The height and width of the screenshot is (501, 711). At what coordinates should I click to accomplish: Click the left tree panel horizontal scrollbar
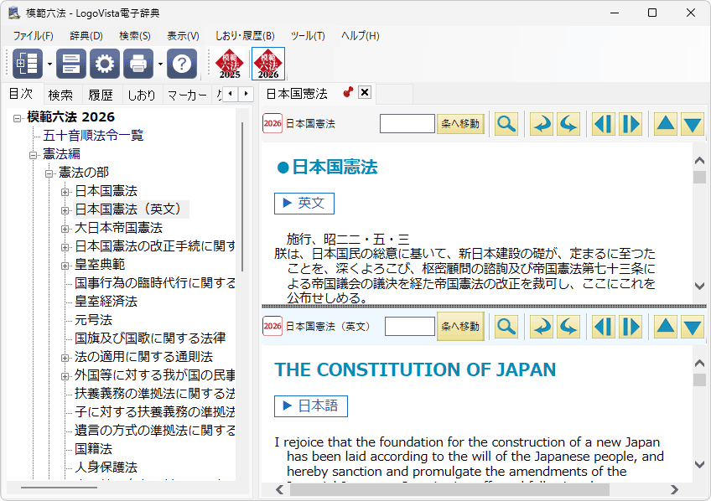coord(59,488)
